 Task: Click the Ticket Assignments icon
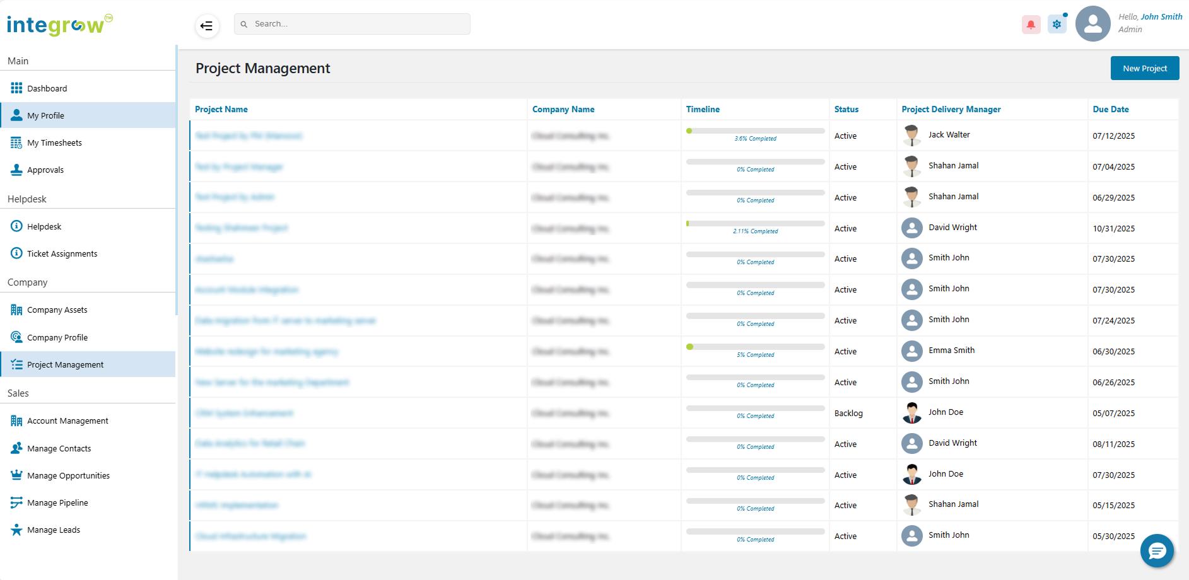[16, 253]
